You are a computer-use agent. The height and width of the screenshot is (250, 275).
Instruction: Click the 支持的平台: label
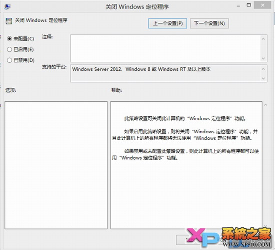[54, 67]
